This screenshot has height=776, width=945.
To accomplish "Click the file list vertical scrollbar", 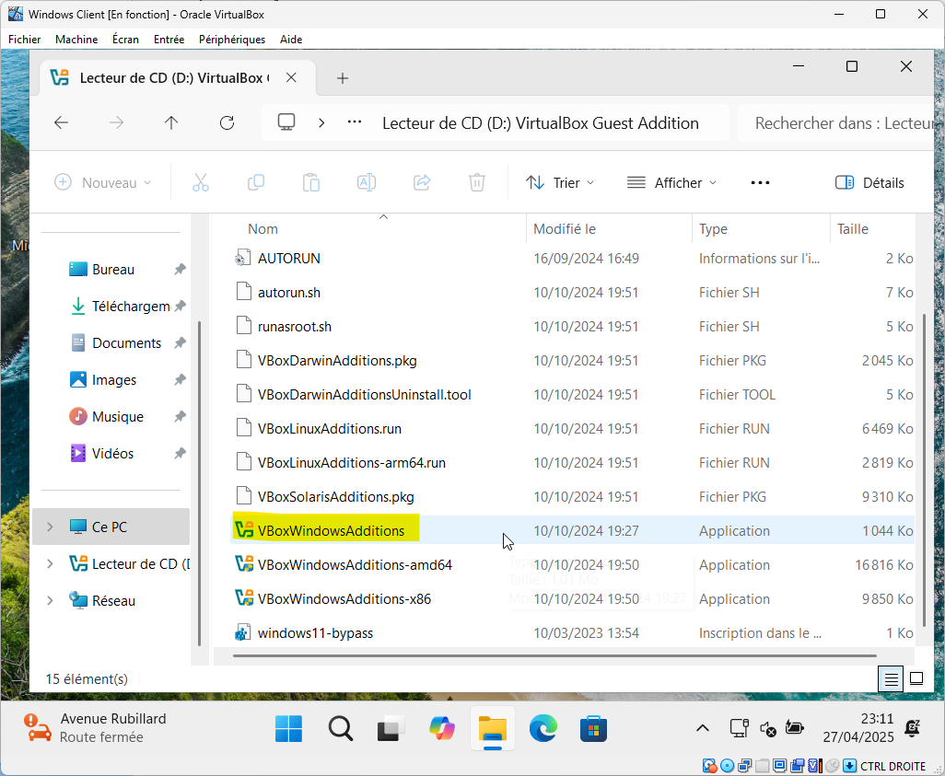I will (924, 470).
